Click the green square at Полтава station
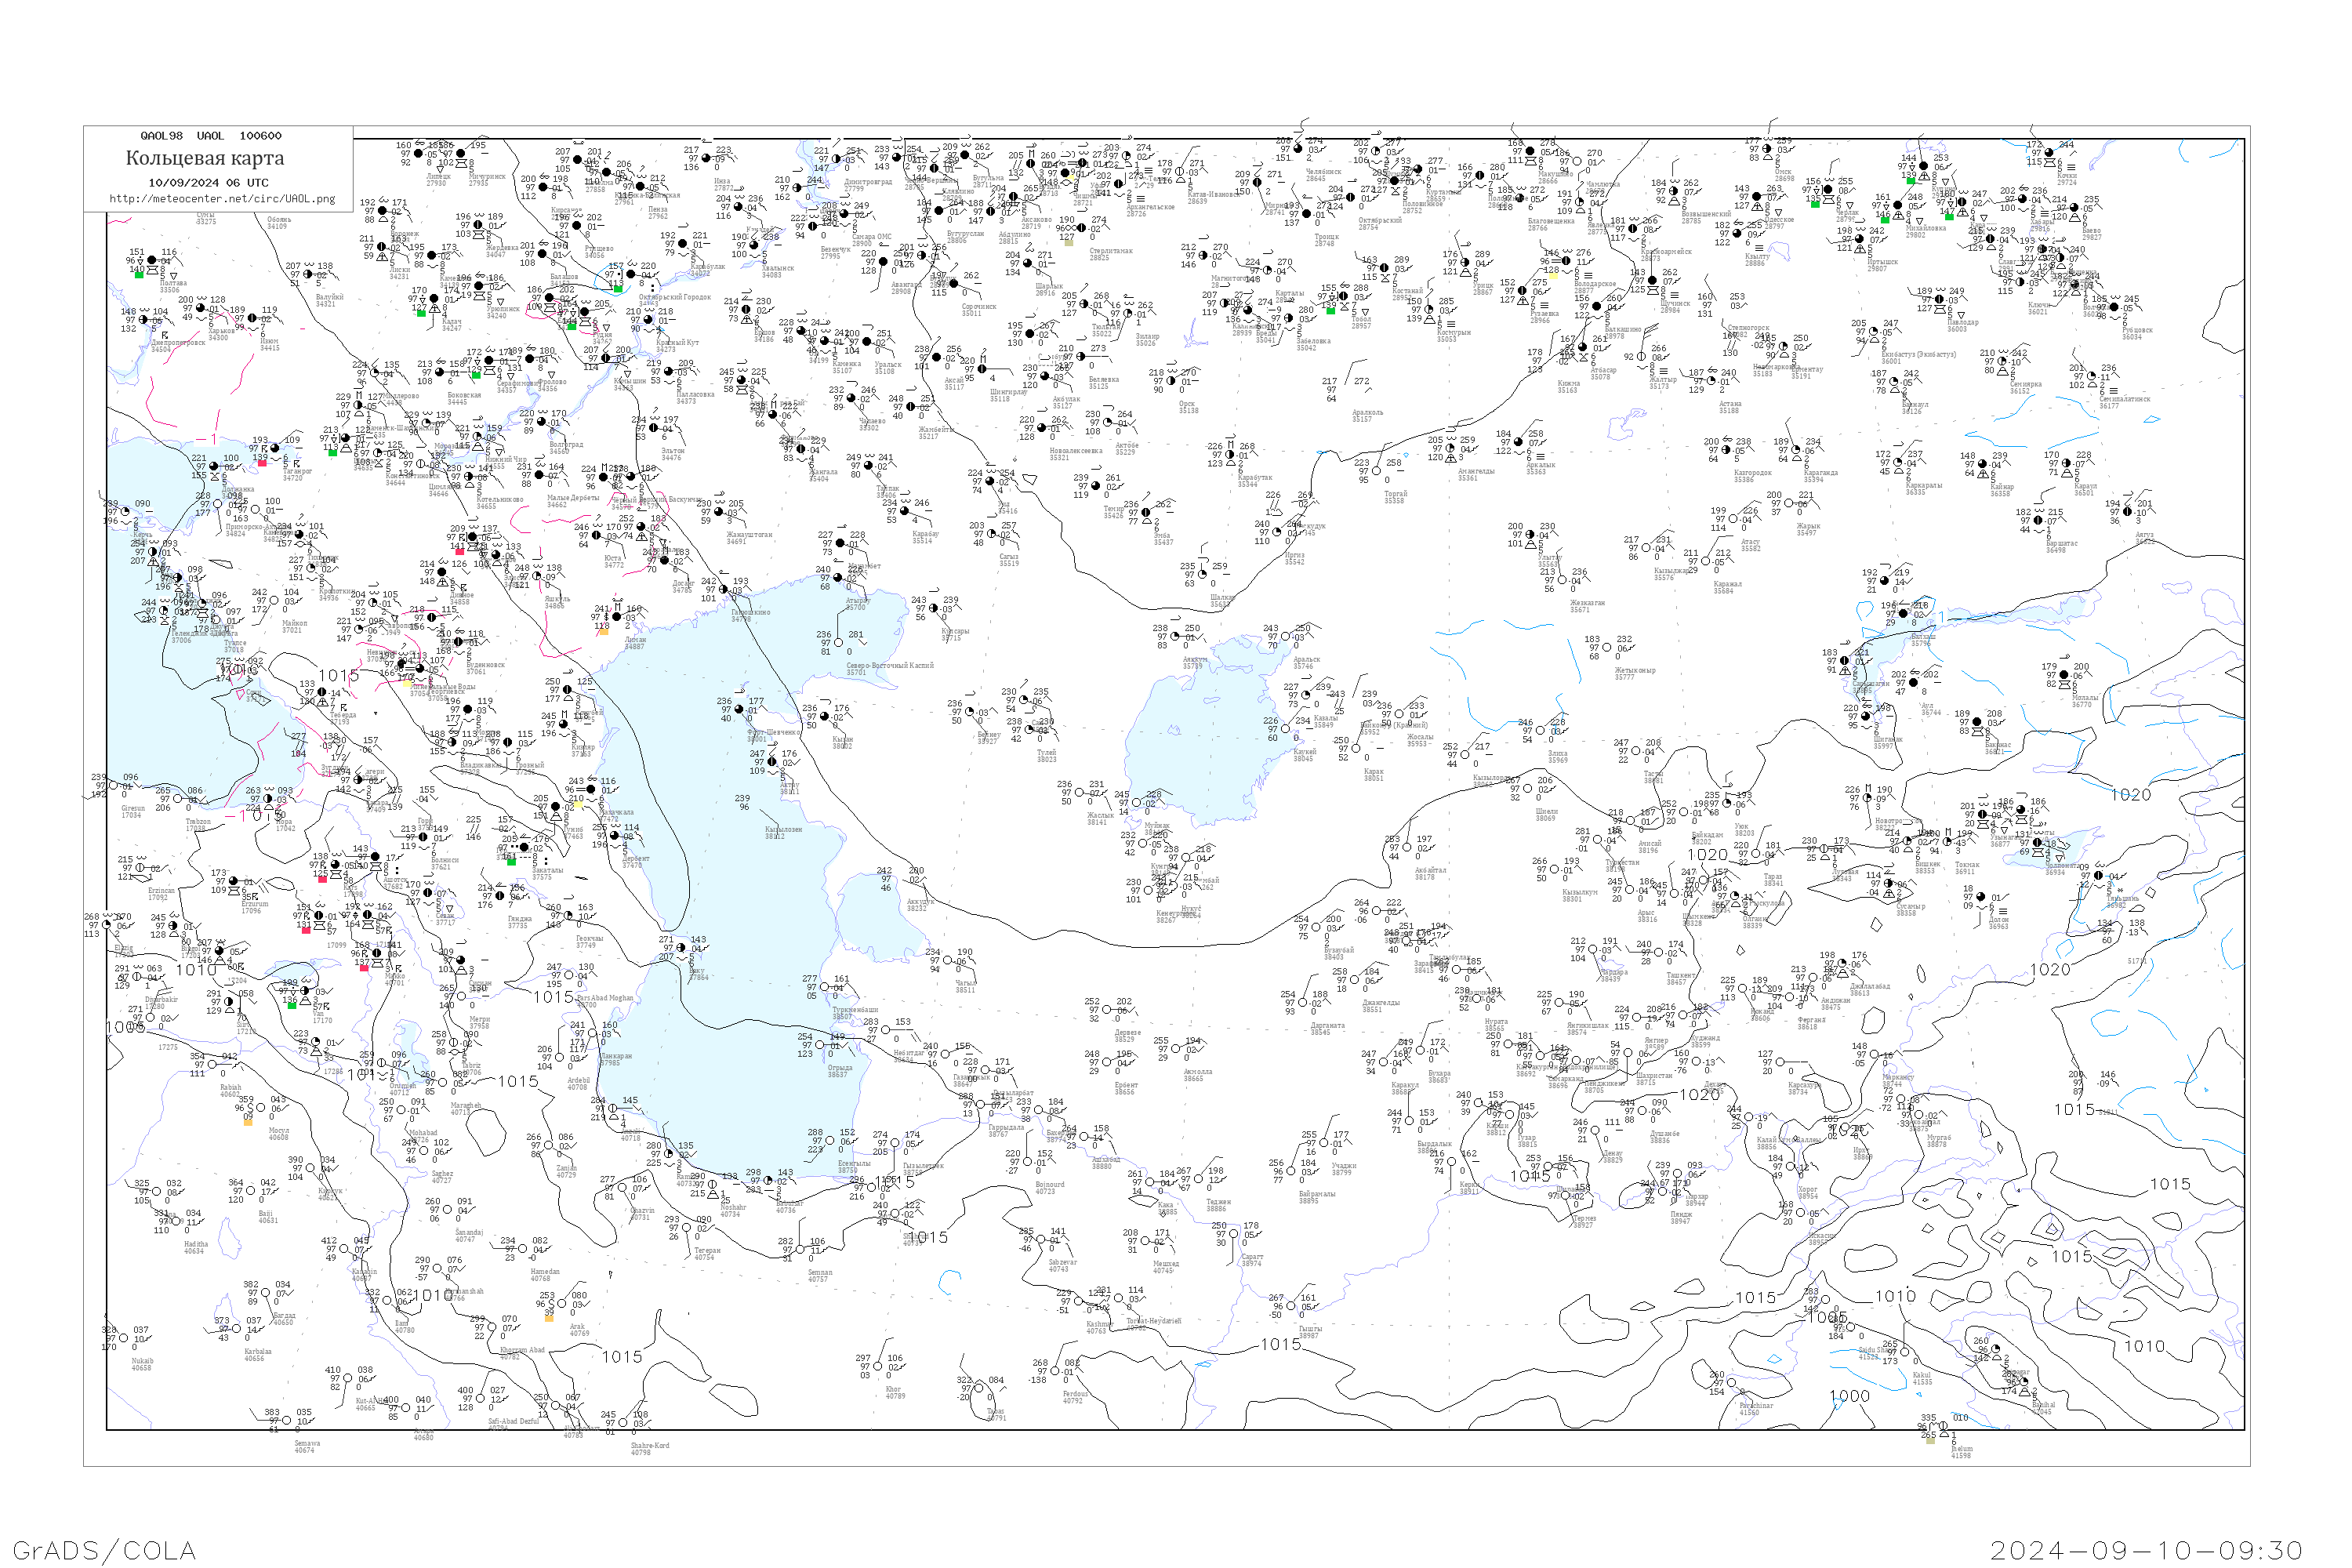2352x1568 pixels. tap(139, 274)
